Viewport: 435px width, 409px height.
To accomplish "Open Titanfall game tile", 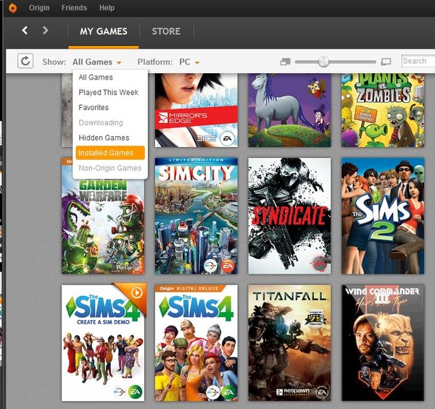I will pos(289,343).
